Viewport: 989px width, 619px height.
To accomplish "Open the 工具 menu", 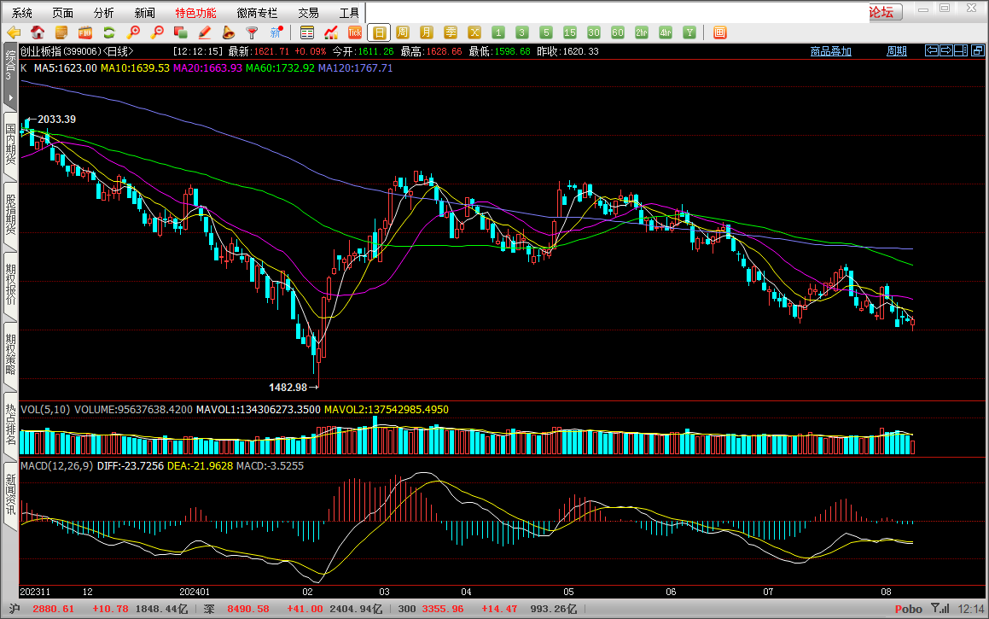I will [349, 13].
